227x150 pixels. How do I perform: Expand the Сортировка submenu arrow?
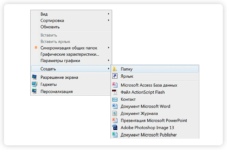point(108,20)
